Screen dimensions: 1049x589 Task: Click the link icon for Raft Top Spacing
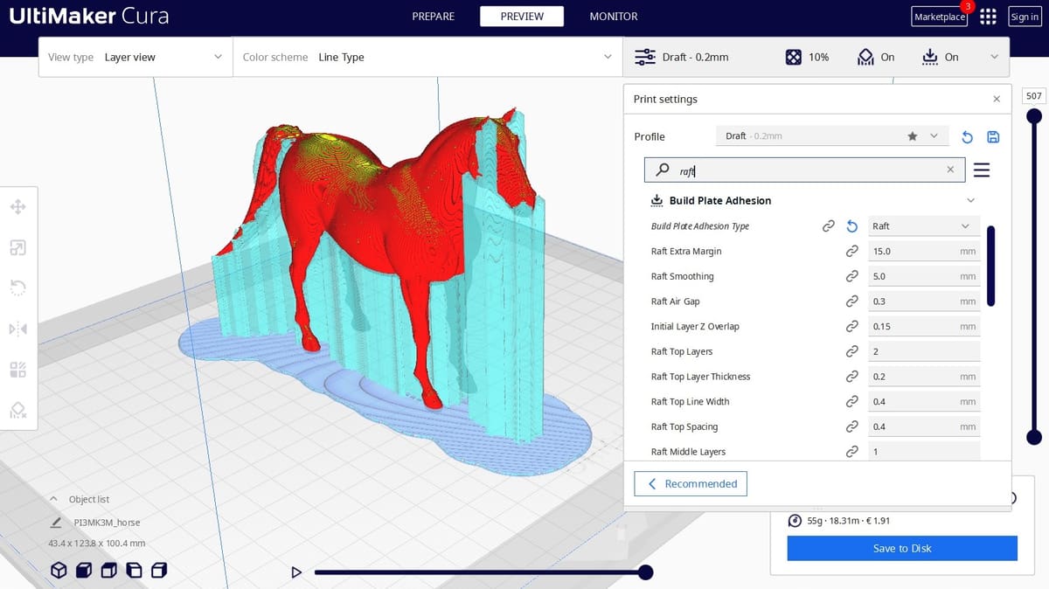pyautogui.click(x=851, y=426)
